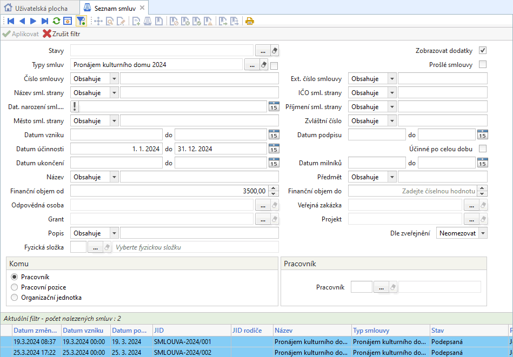Go to last record in toolbar

(x=45, y=21)
